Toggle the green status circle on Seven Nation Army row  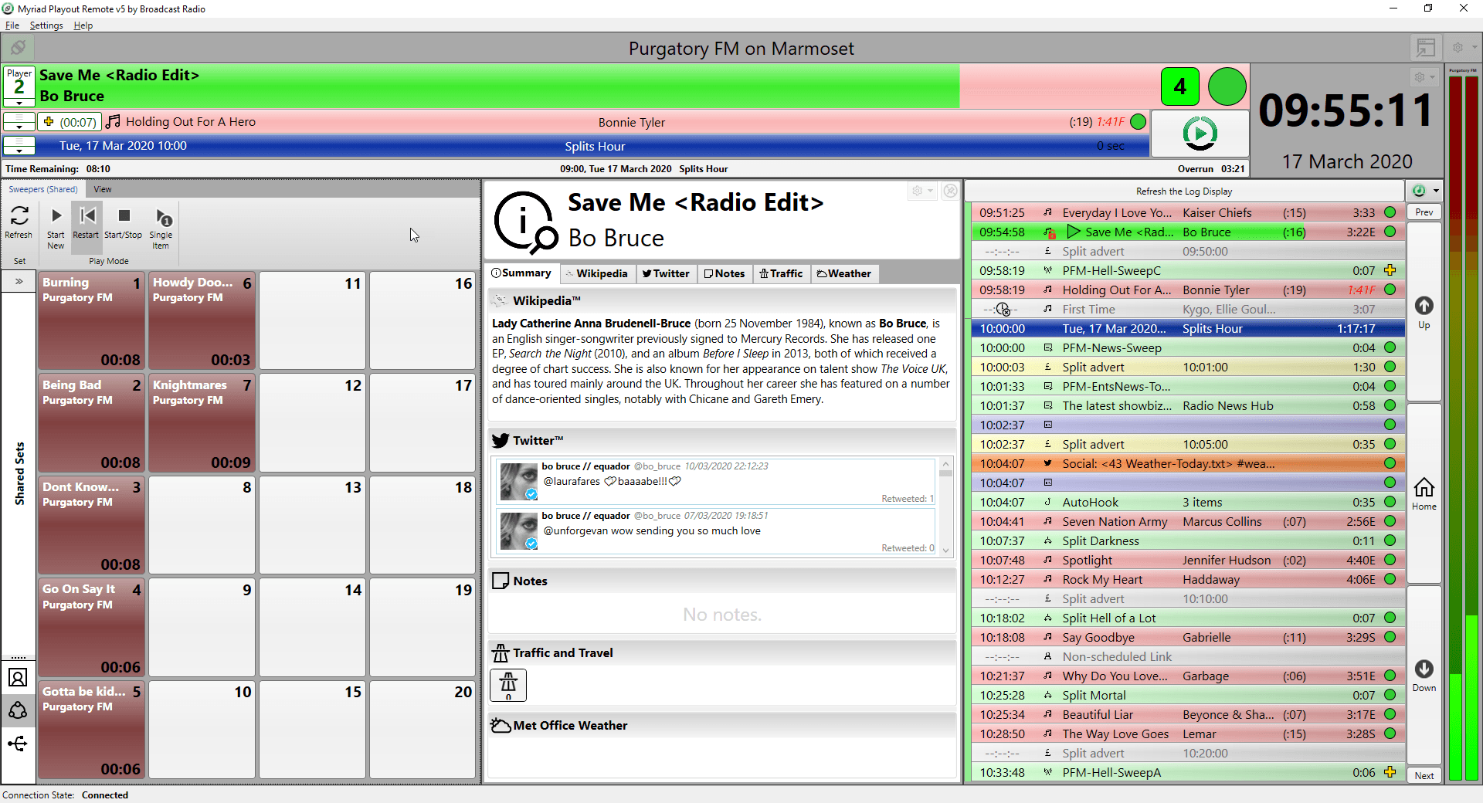[x=1390, y=521]
